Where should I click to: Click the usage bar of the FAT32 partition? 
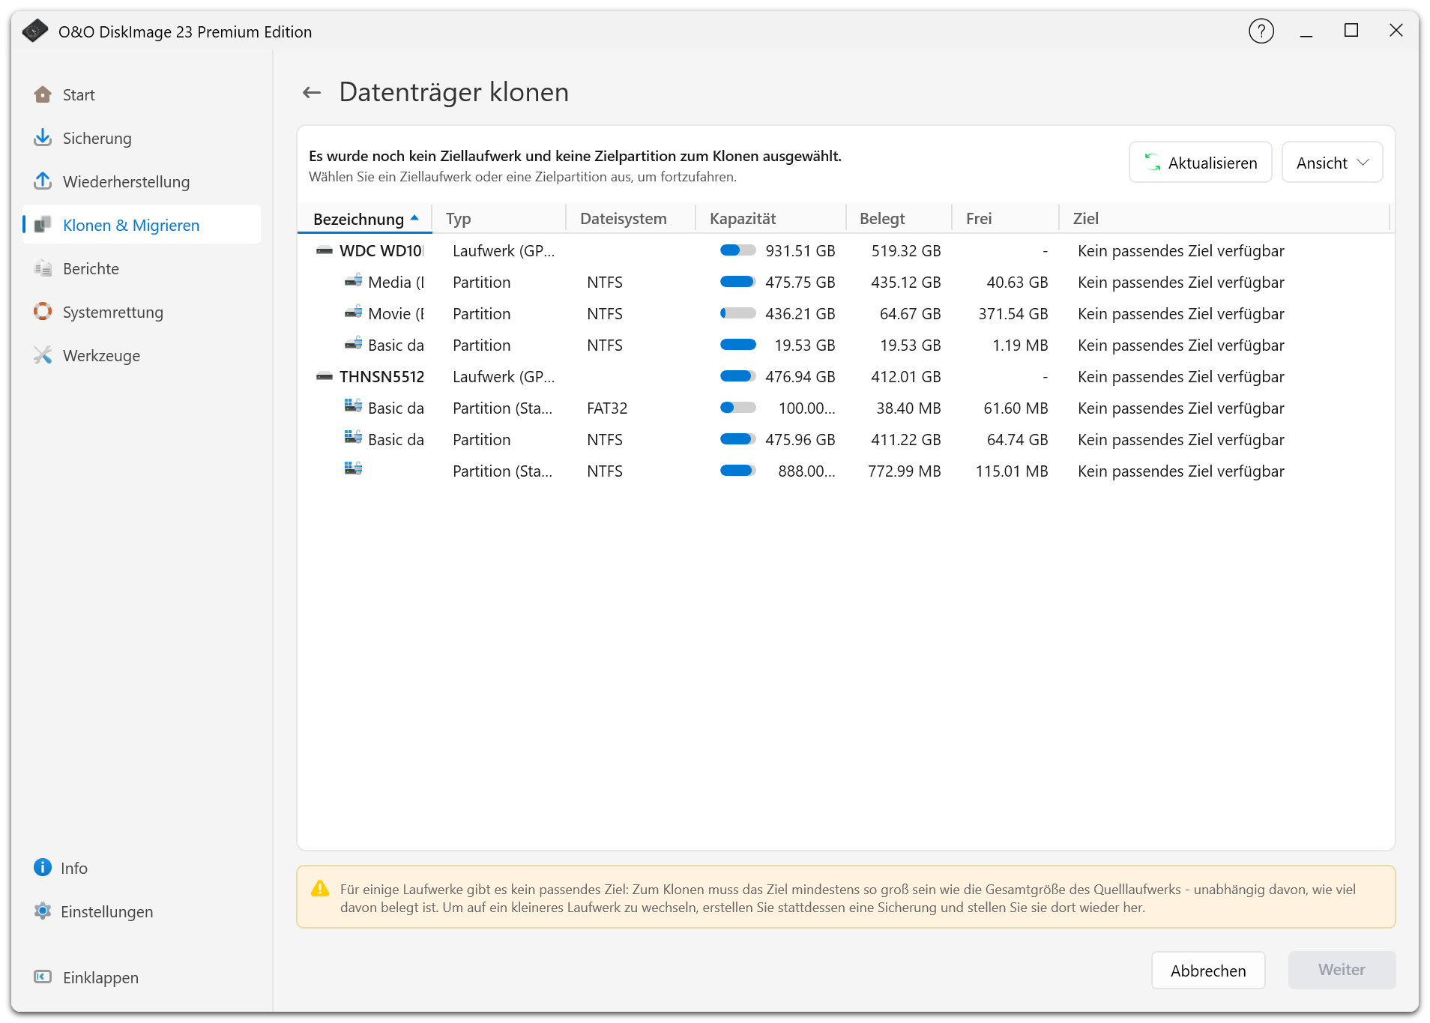point(737,408)
